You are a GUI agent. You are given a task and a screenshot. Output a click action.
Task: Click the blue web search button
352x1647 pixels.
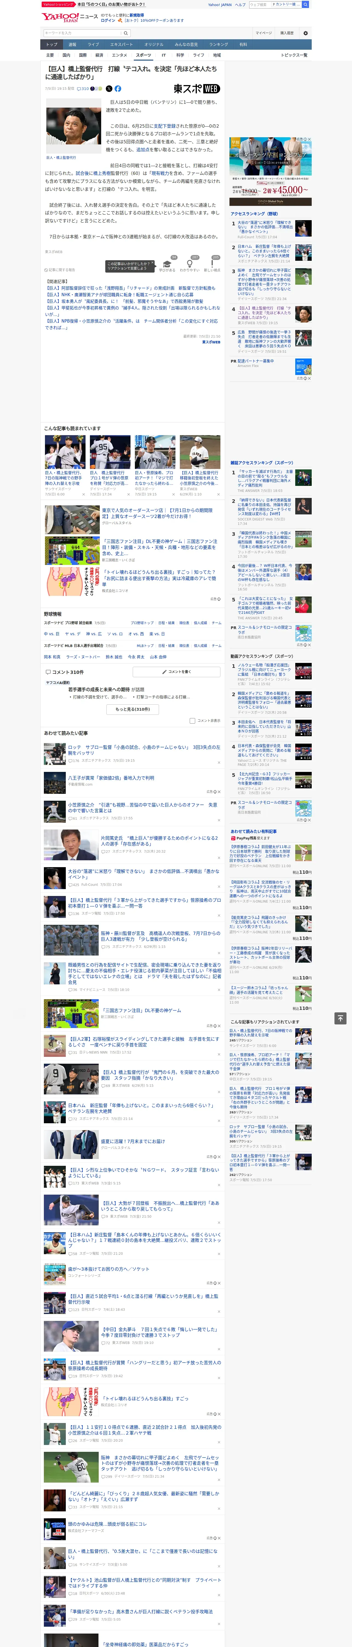point(305,4)
